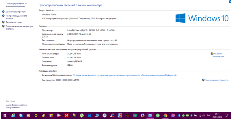
Task: Open calendar from 21:11 clock
Action: 217,115
